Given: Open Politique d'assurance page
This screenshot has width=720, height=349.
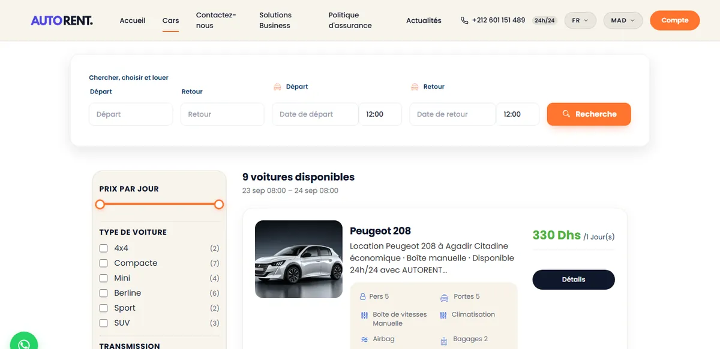Looking at the screenshot, I should [x=350, y=20].
